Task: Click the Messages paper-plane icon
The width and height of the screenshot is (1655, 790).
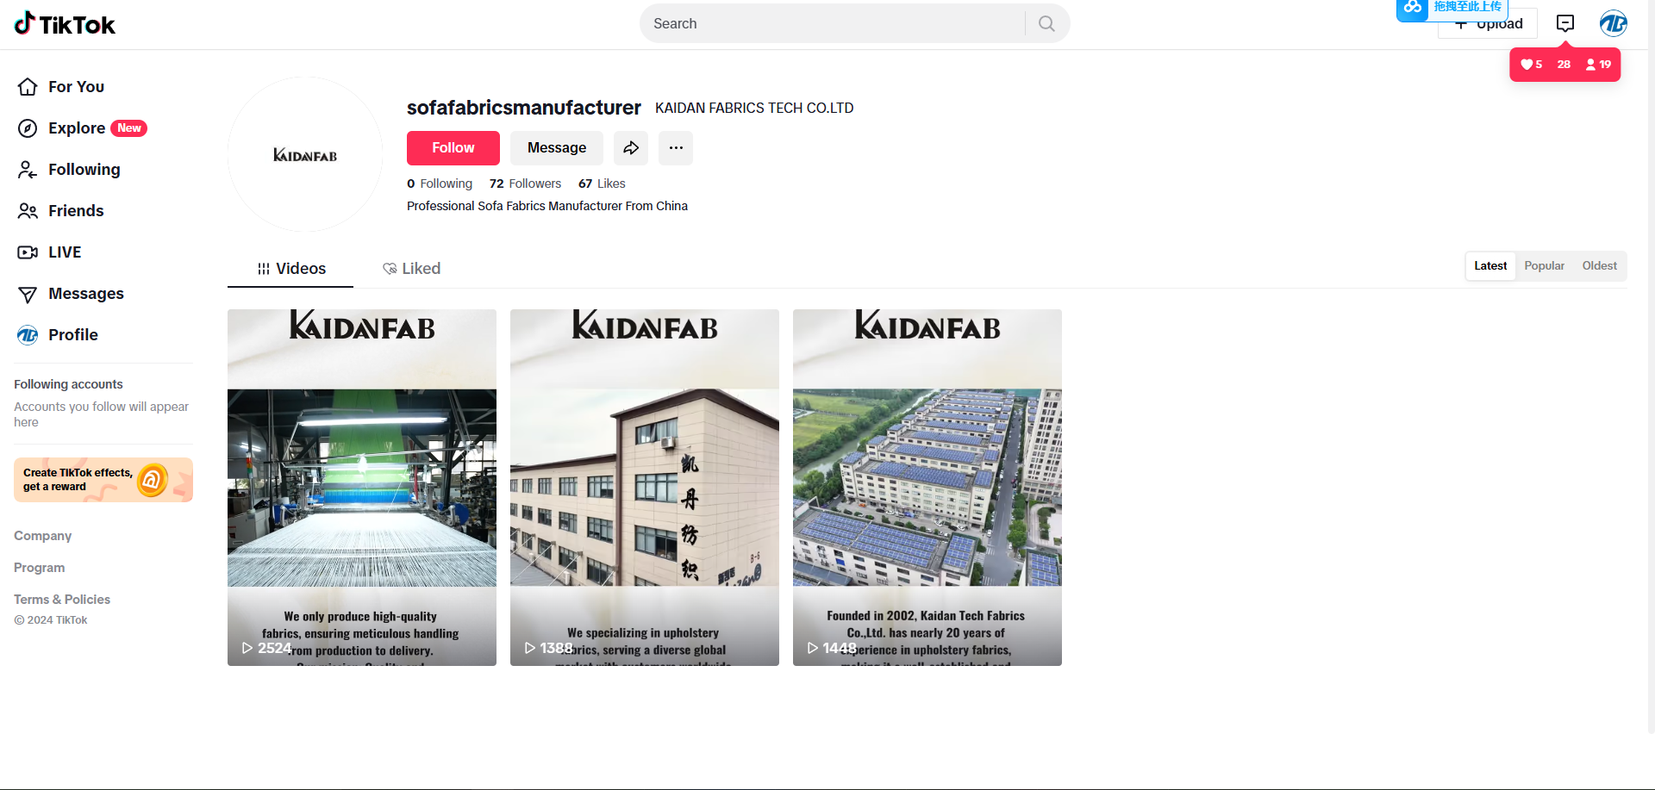Action: [28, 294]
